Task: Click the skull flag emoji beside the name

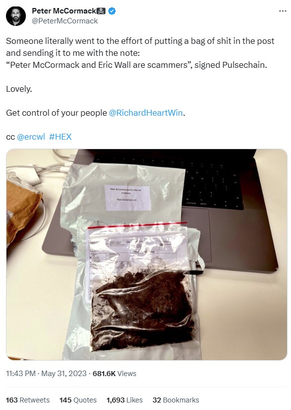Action: (x=101, y=11)
